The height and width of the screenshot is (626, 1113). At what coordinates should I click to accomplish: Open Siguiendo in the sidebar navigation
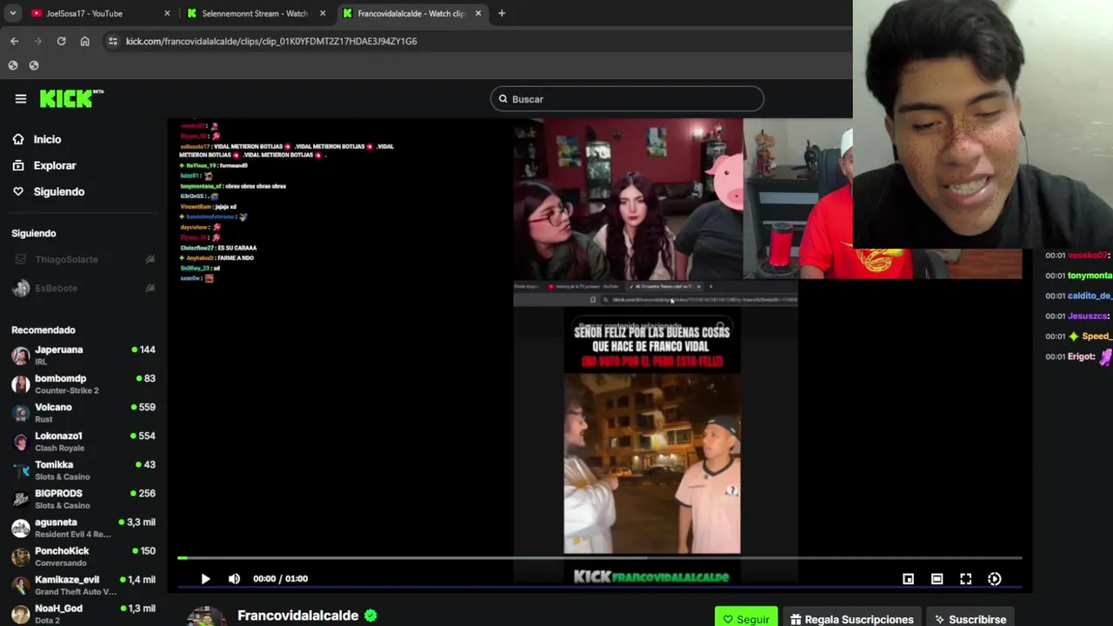pyautogui.click(x=58, y=191)
